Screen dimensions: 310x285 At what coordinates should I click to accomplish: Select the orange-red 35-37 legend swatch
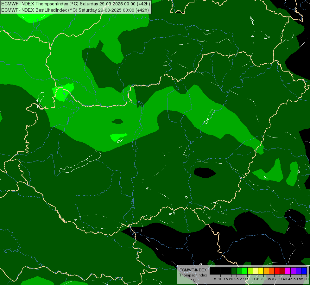point(272,271)
